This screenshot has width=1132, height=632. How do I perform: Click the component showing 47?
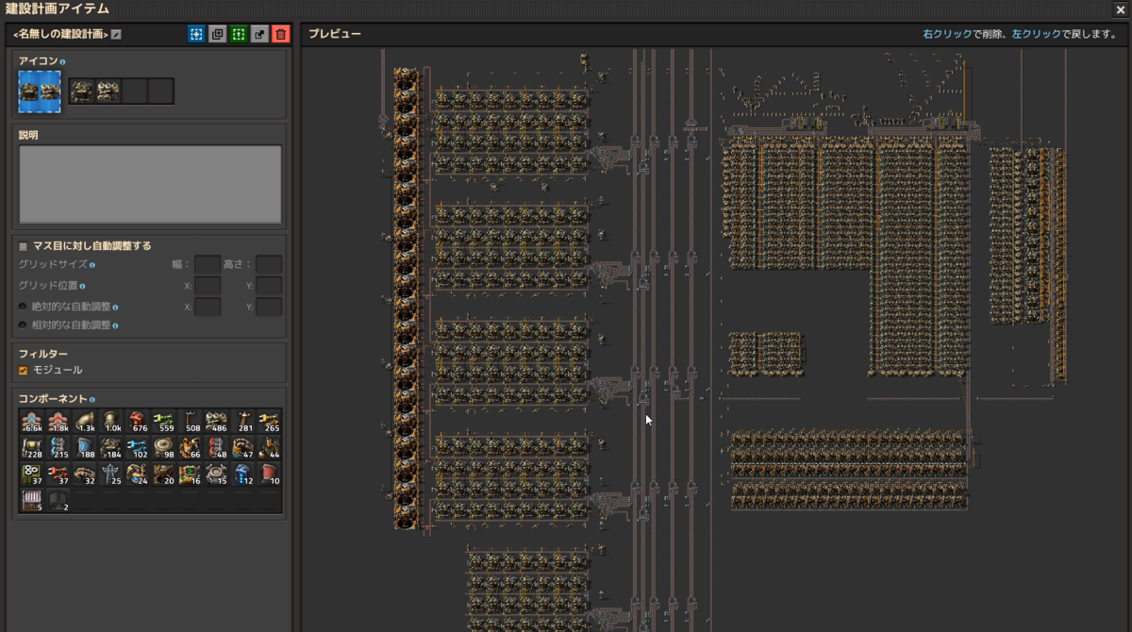243,447
